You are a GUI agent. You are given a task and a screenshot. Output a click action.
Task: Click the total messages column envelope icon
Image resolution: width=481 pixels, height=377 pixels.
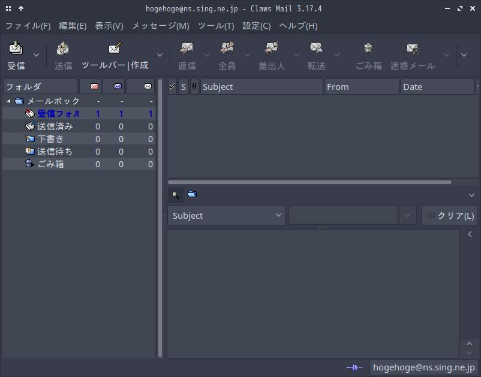tap(148, 86)
